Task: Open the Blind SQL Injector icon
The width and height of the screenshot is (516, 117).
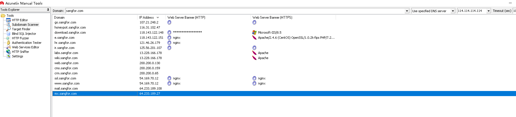Action: [9, 34]
